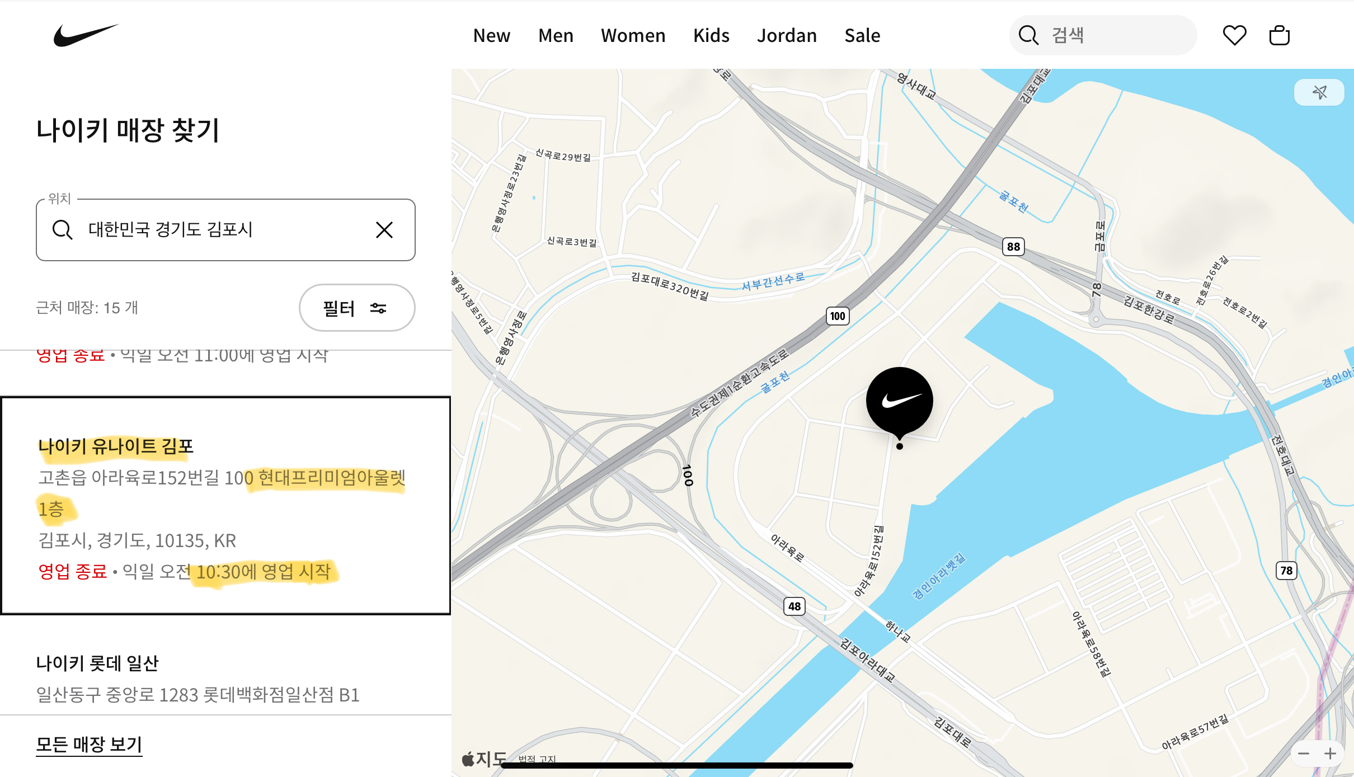The width and height of the screenshot is (1354, 777).
Task: Open the Jordan menu
Action: (x=787, y=35)
